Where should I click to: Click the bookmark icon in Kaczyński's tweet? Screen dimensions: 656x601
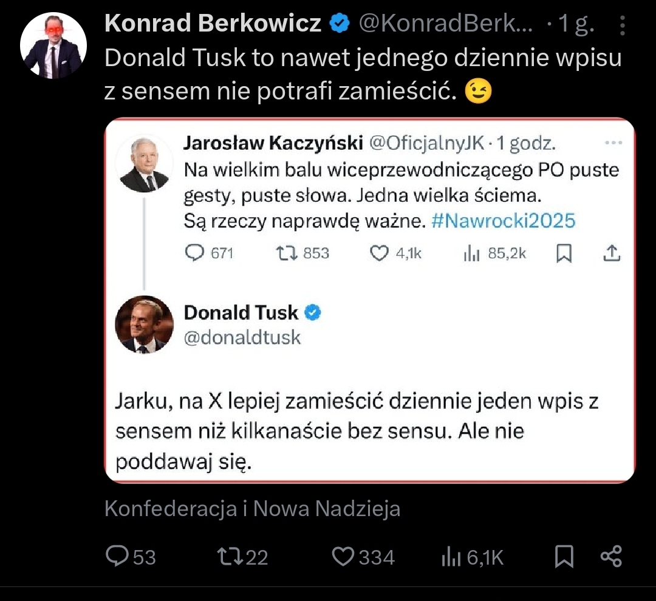(x=564, y=253)
